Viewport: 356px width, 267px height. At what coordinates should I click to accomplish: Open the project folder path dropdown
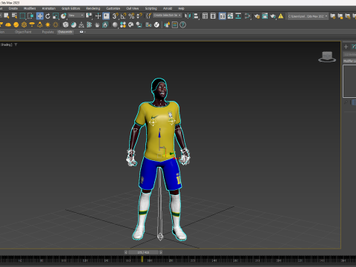click(308, 16)
